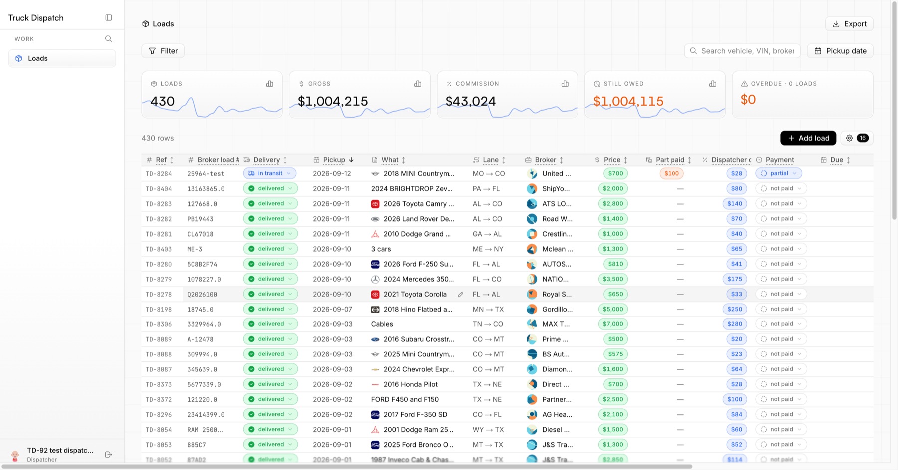
Task: Click the horizontal scrollbar at bottom
Action: coord(347,467)
